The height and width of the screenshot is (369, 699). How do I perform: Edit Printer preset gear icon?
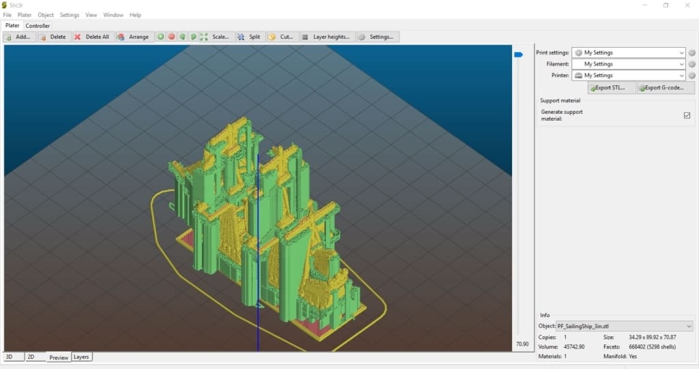pyautogui.click(x=692, y=76)
